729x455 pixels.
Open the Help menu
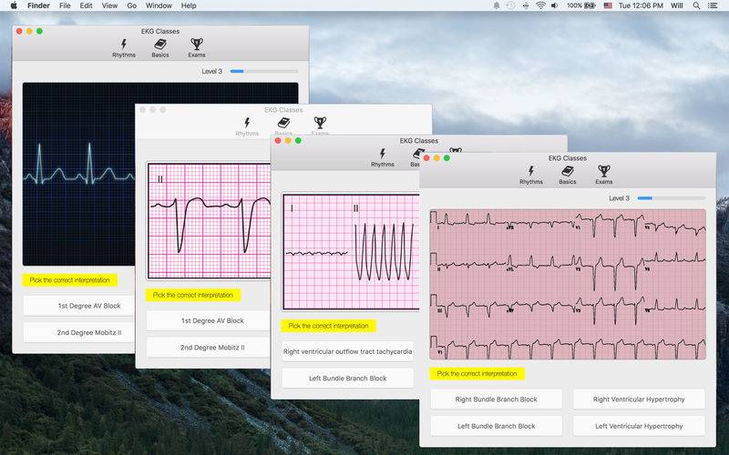coord(189,5)
